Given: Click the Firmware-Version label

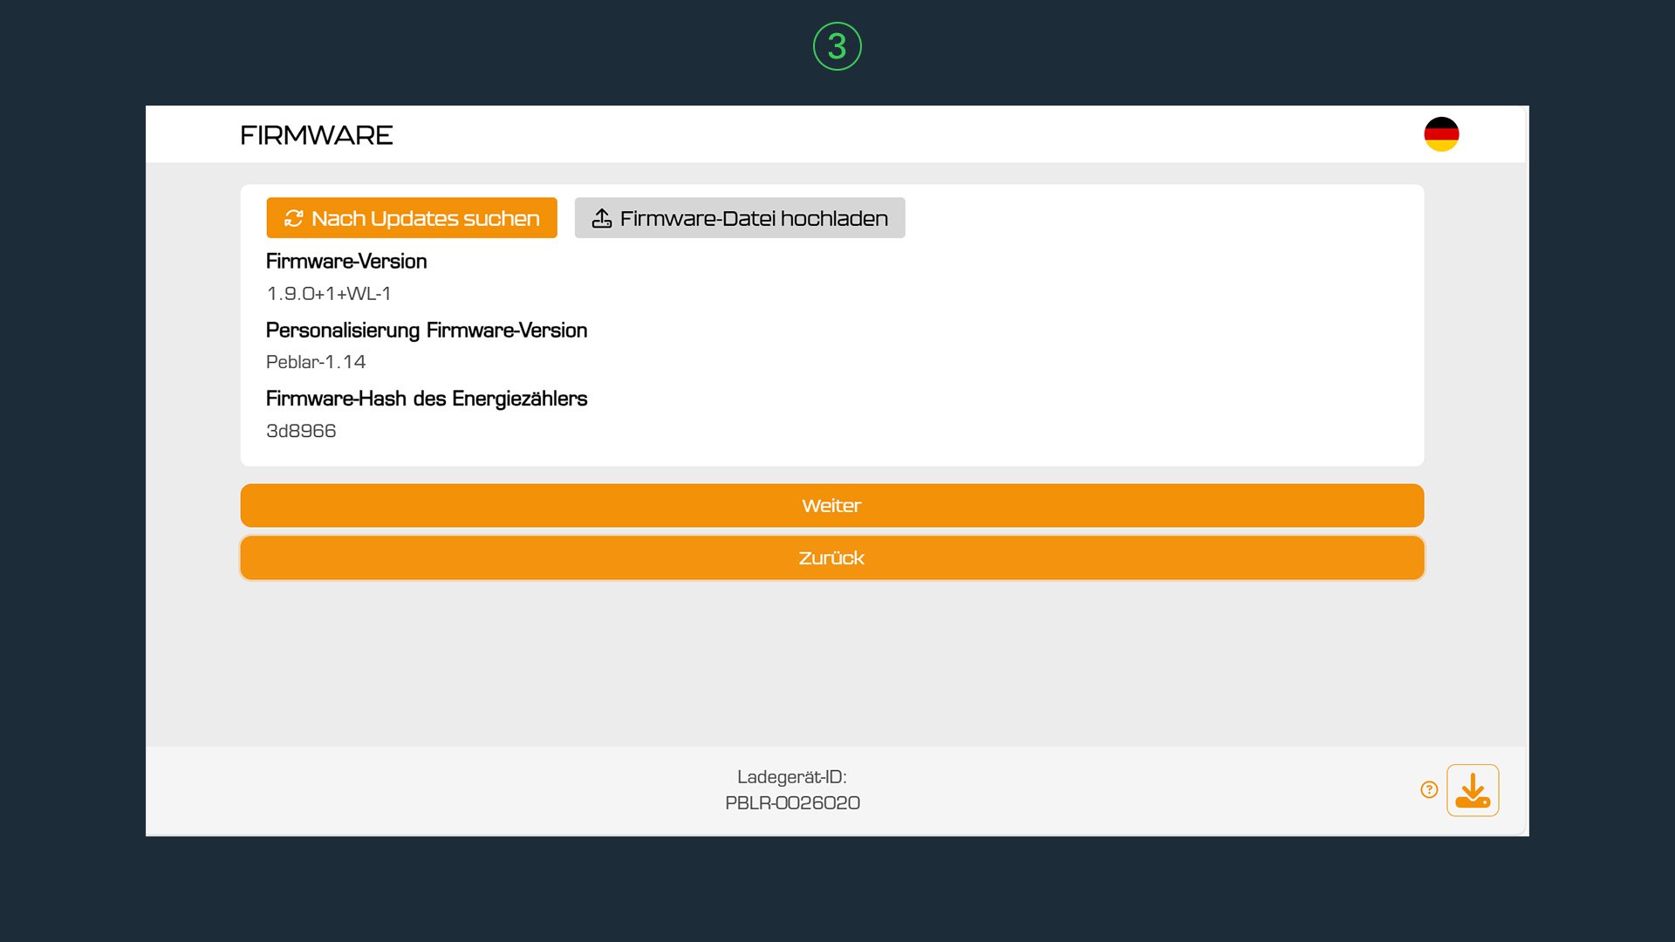Looking at the screenshot, I should 346,262.
